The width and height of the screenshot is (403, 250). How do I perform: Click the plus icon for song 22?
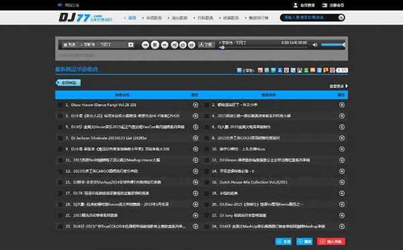tap(342, 216)
